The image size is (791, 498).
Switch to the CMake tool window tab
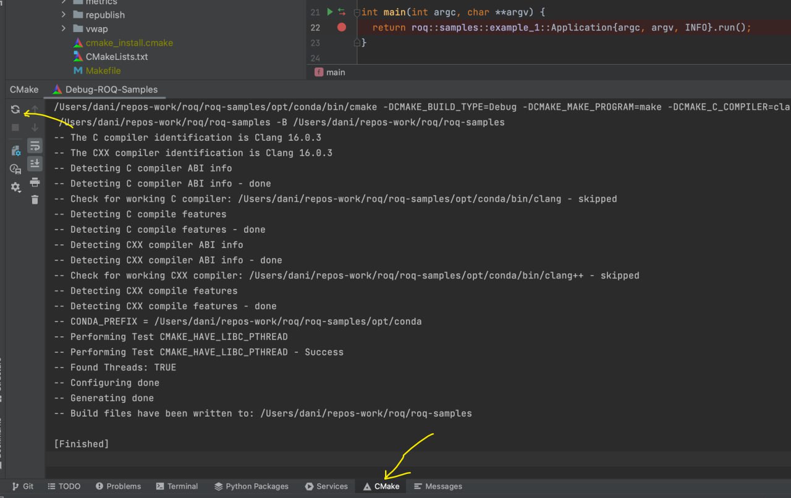[381, 486]
